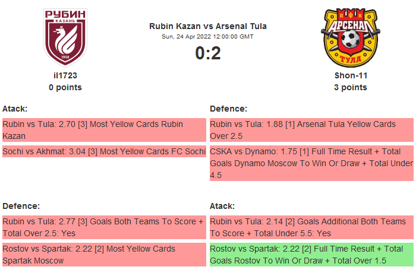Image resolution: width=416 pixels, height=273 pixels.
Task: Click the left top Atack heading
Action: pyautogui.click(x=15, y=109)
